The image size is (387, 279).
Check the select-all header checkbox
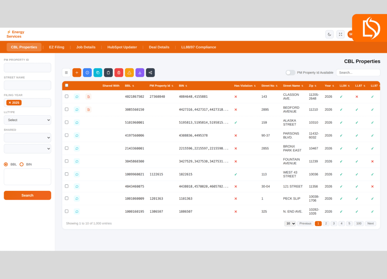(x=67, y=86)
